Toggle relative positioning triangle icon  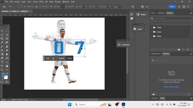click(36, 7)
